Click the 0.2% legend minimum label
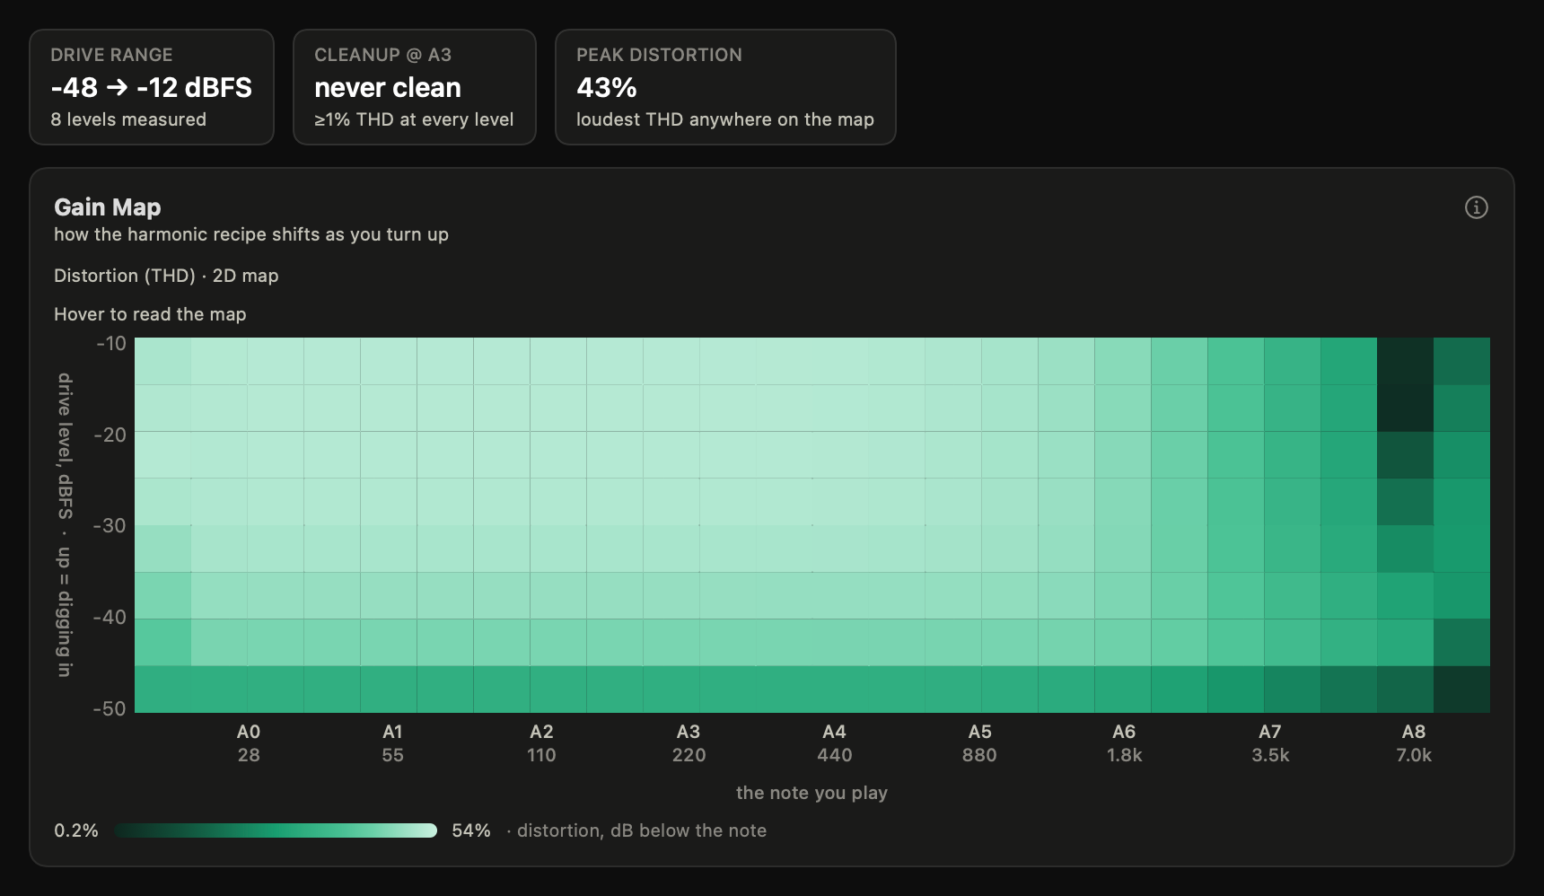 (x=76, y=830)
